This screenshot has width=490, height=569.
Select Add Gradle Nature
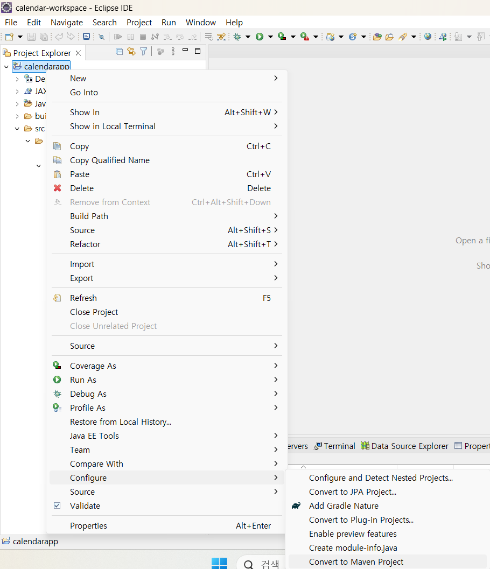tap(388, 506)
